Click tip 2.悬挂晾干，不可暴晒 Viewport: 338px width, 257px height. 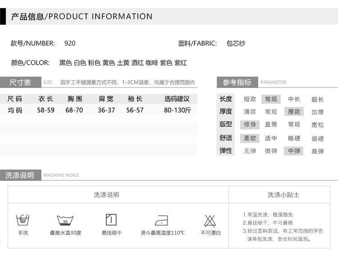click(x=268, y=223)
